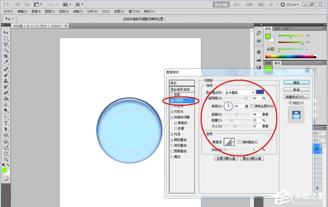Select the Lasso tool
The height and width of the screenshot is (207, 328).
(x=6, y=44)
